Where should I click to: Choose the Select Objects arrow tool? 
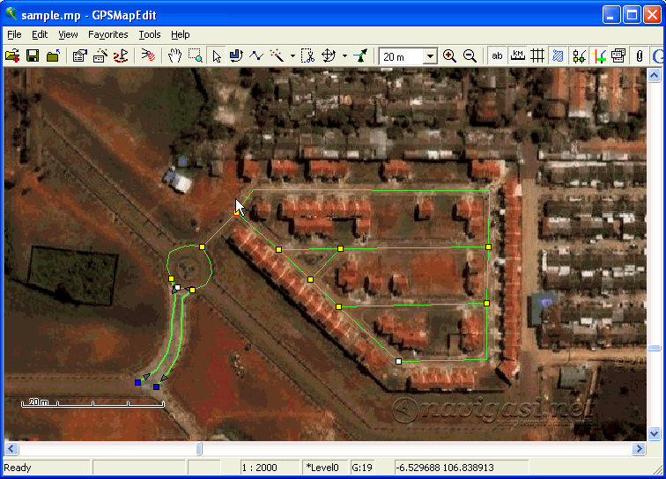tap(217, 55)
